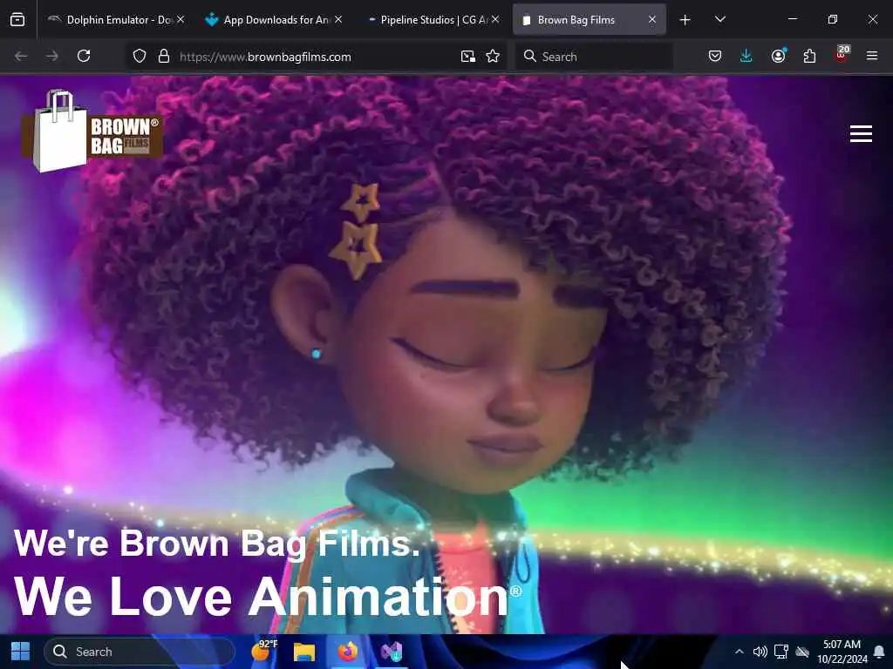Close the Pipeline Studios tab
Viewport: 893px width, 669px height.
pyautogui.click(x=495, y=20)
